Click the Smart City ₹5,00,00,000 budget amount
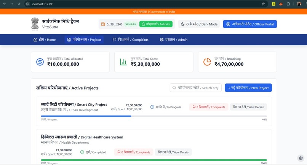 (x=134, y=105)
